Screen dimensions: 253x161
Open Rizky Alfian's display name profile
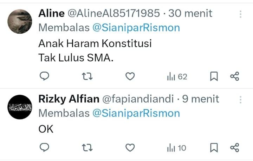[x=69, y=99]
